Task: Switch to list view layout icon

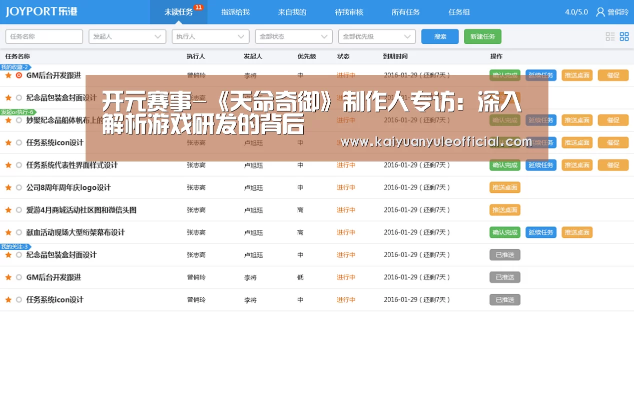Action: [610, 36]
